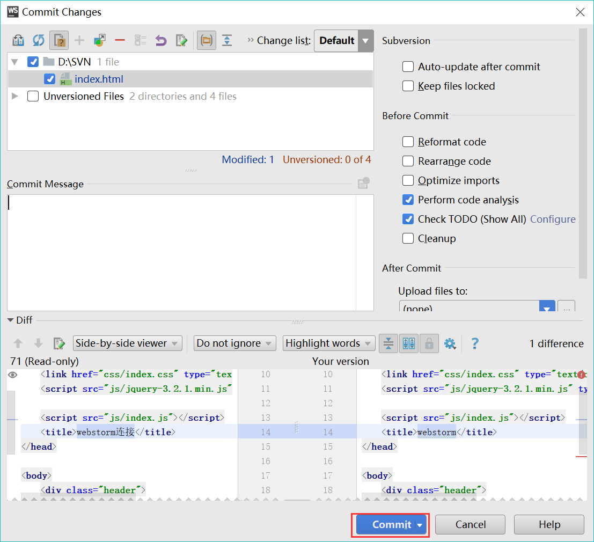Open the Commit Message history icon
Screen dimensions: 594x542
click(364, 184)
